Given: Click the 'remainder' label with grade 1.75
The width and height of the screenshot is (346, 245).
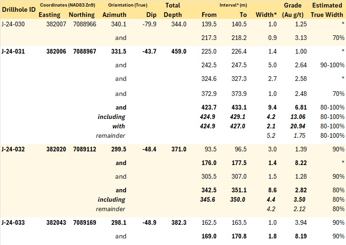Looking at the screenshot, I should pyautogui.click(x=110, y=135).
